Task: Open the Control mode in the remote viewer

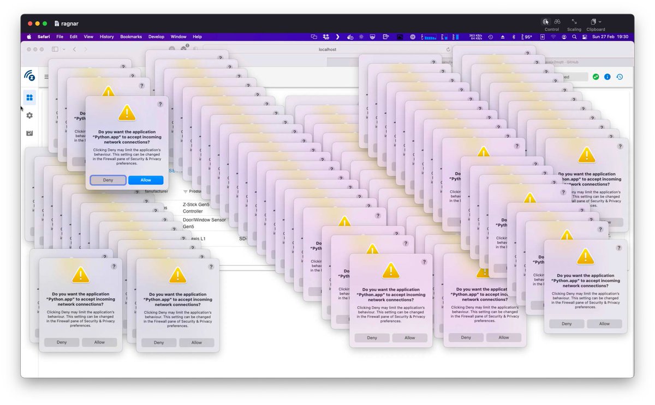Action: (x=546, y=21)
